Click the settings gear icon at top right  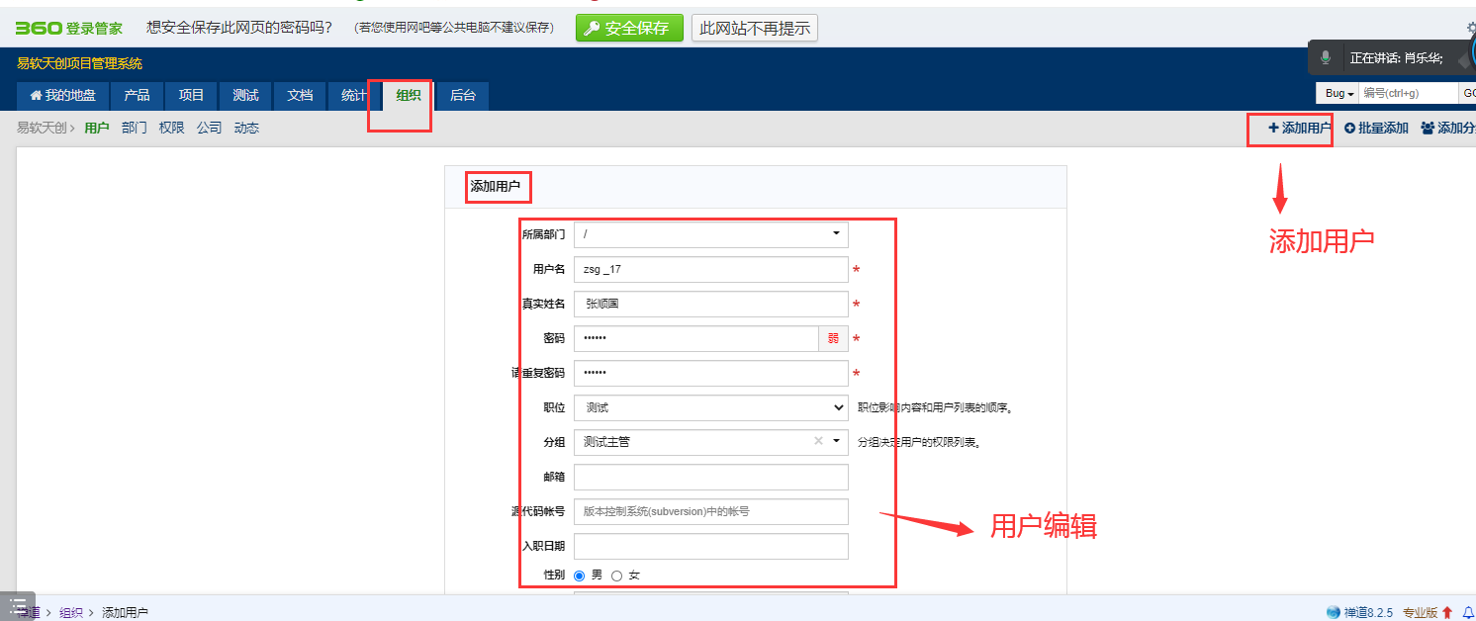1471,28
